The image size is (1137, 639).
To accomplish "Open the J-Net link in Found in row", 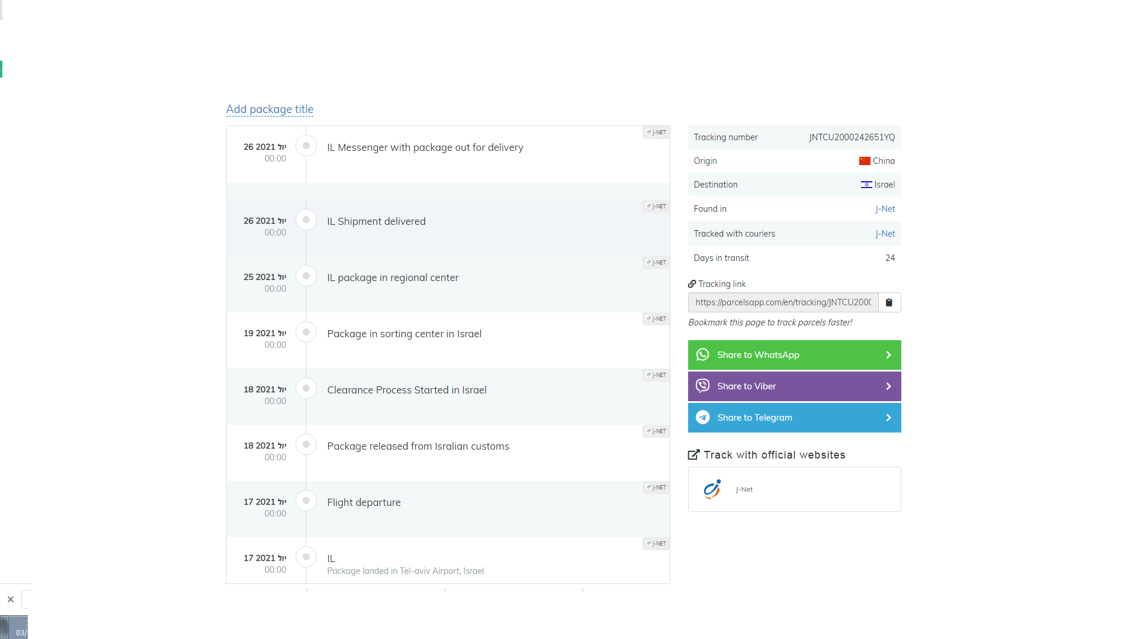I will click(x=885, y=209).
